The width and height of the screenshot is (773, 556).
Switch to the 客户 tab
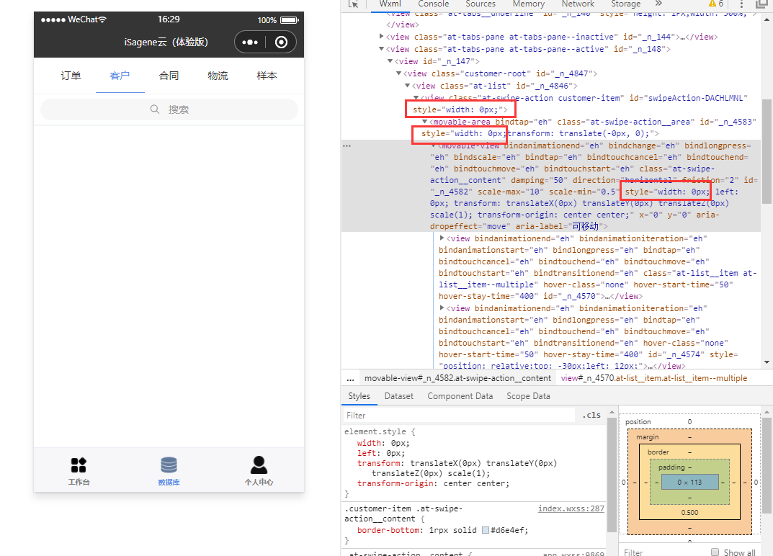[120, 76]
